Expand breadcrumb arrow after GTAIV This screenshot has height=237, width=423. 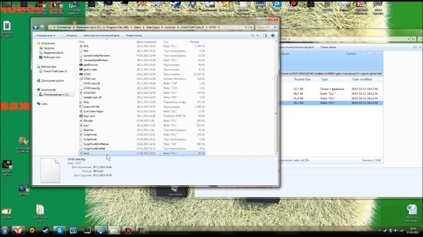(x=219, y=27)
